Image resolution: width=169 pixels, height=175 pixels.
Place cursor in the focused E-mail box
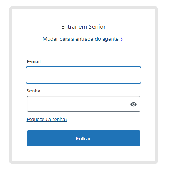pyautogui.click(x=84, y=75)
